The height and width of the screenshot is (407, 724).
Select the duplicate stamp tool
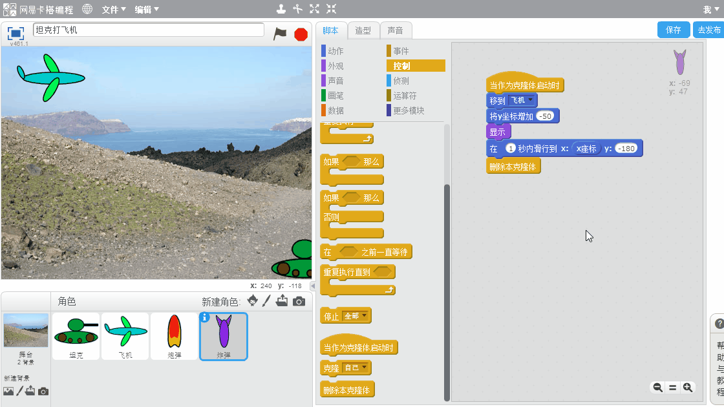[281, 9]
